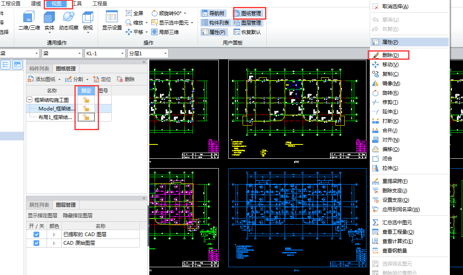Viewport: 463px width, 275px height.
Task: Select the Model_框架结构 drawing row
Action: [56, 108]
